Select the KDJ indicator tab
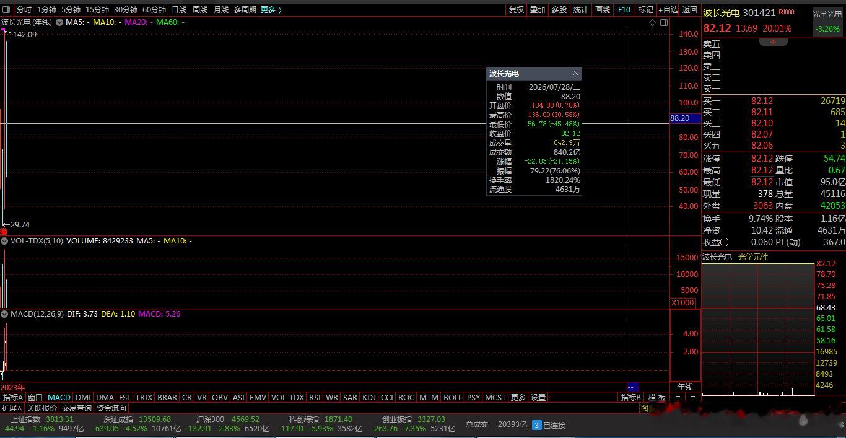Viewport: 846px width, 438px height. click(x=369, y=397)
